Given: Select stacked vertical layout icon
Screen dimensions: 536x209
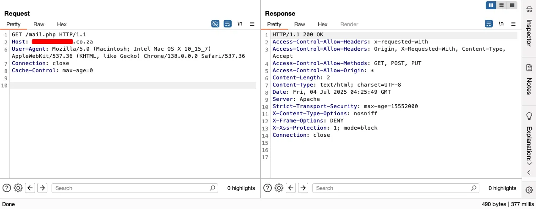Looking at the screenshot, I should click(501, 5).
